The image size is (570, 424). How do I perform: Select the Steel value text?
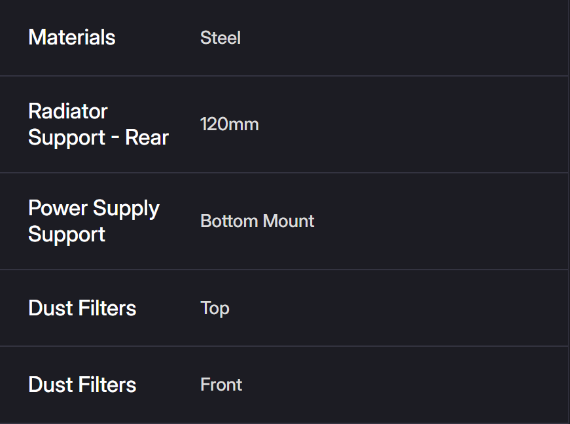[x=221, y=38]
